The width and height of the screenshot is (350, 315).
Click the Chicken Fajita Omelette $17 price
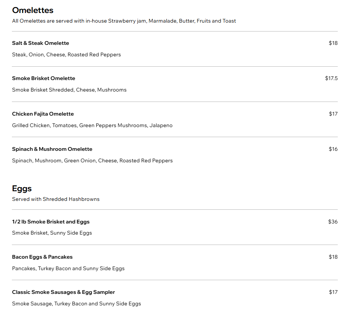click(x=333, y=114)
